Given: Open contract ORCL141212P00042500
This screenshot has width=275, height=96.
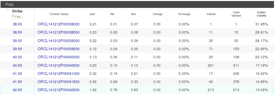Looking at the screenshot, I should [x=59, y=90].
